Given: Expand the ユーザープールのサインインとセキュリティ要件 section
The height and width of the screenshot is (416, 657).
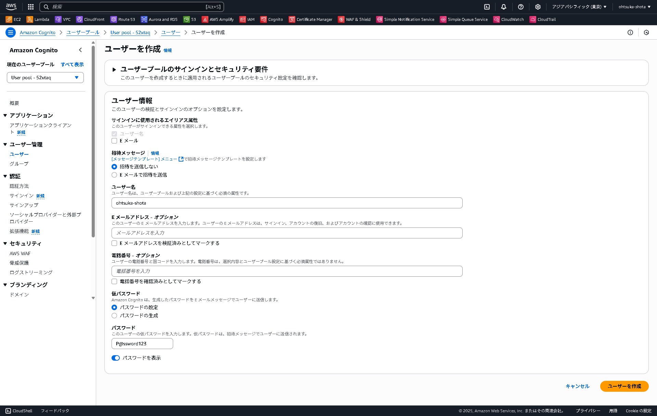Looking at the screenshot, I should pos(114,69).
